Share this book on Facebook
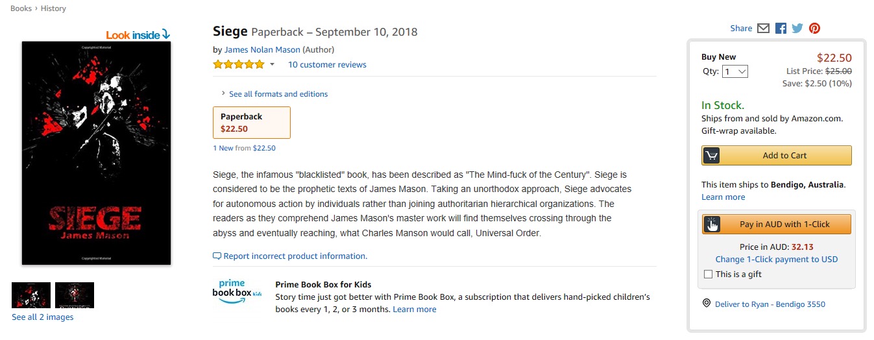 (781, 29)
